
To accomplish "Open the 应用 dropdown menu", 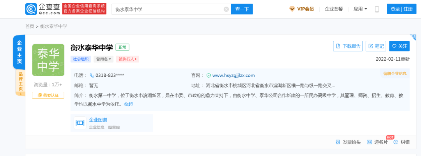I will 360,9.
